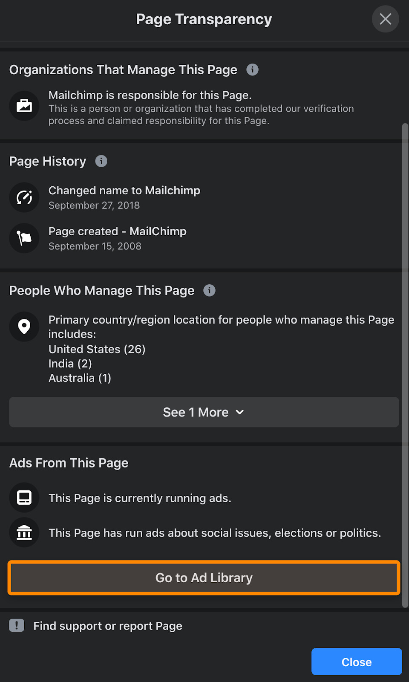The height and width of the screenshot is (682, 409).
Task: Click the briefcase icon beside Mailchimp responsibility
Action: point(24,106)
